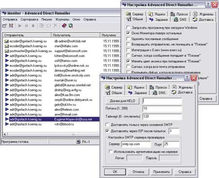Click the resend loop toolbar icon

pos(49,26)
